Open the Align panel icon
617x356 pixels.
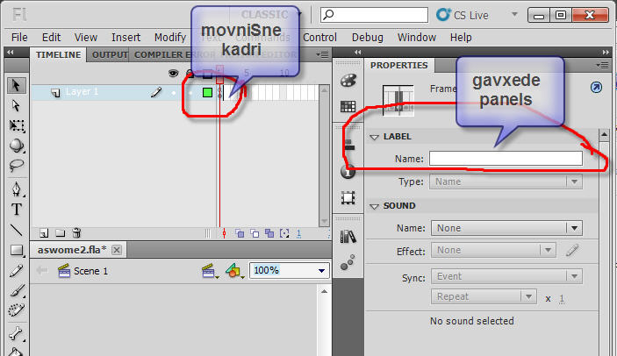(348, 145)
